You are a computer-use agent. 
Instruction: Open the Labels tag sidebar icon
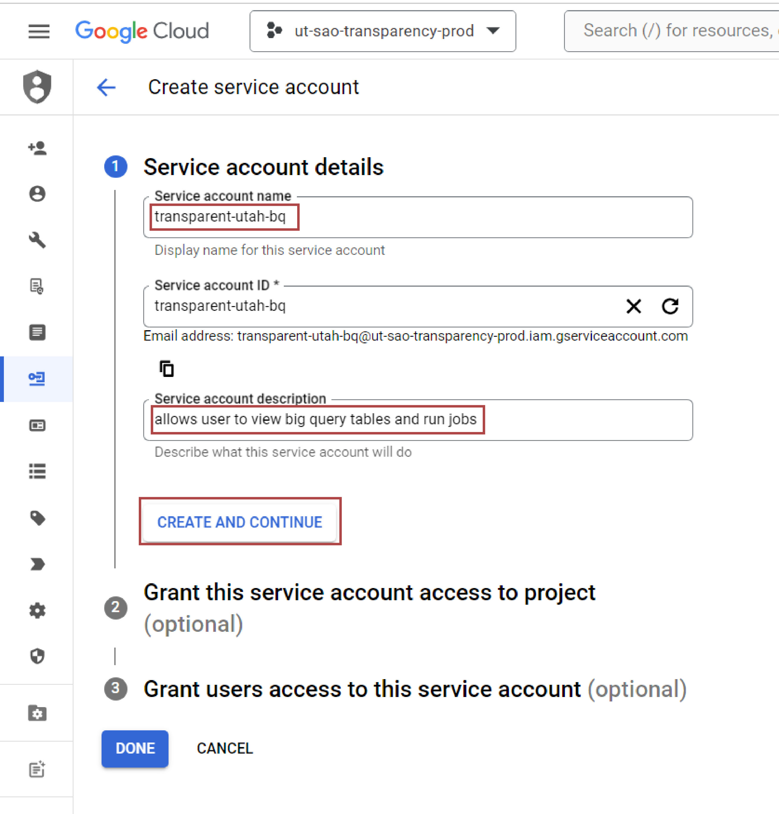(38, 518)
